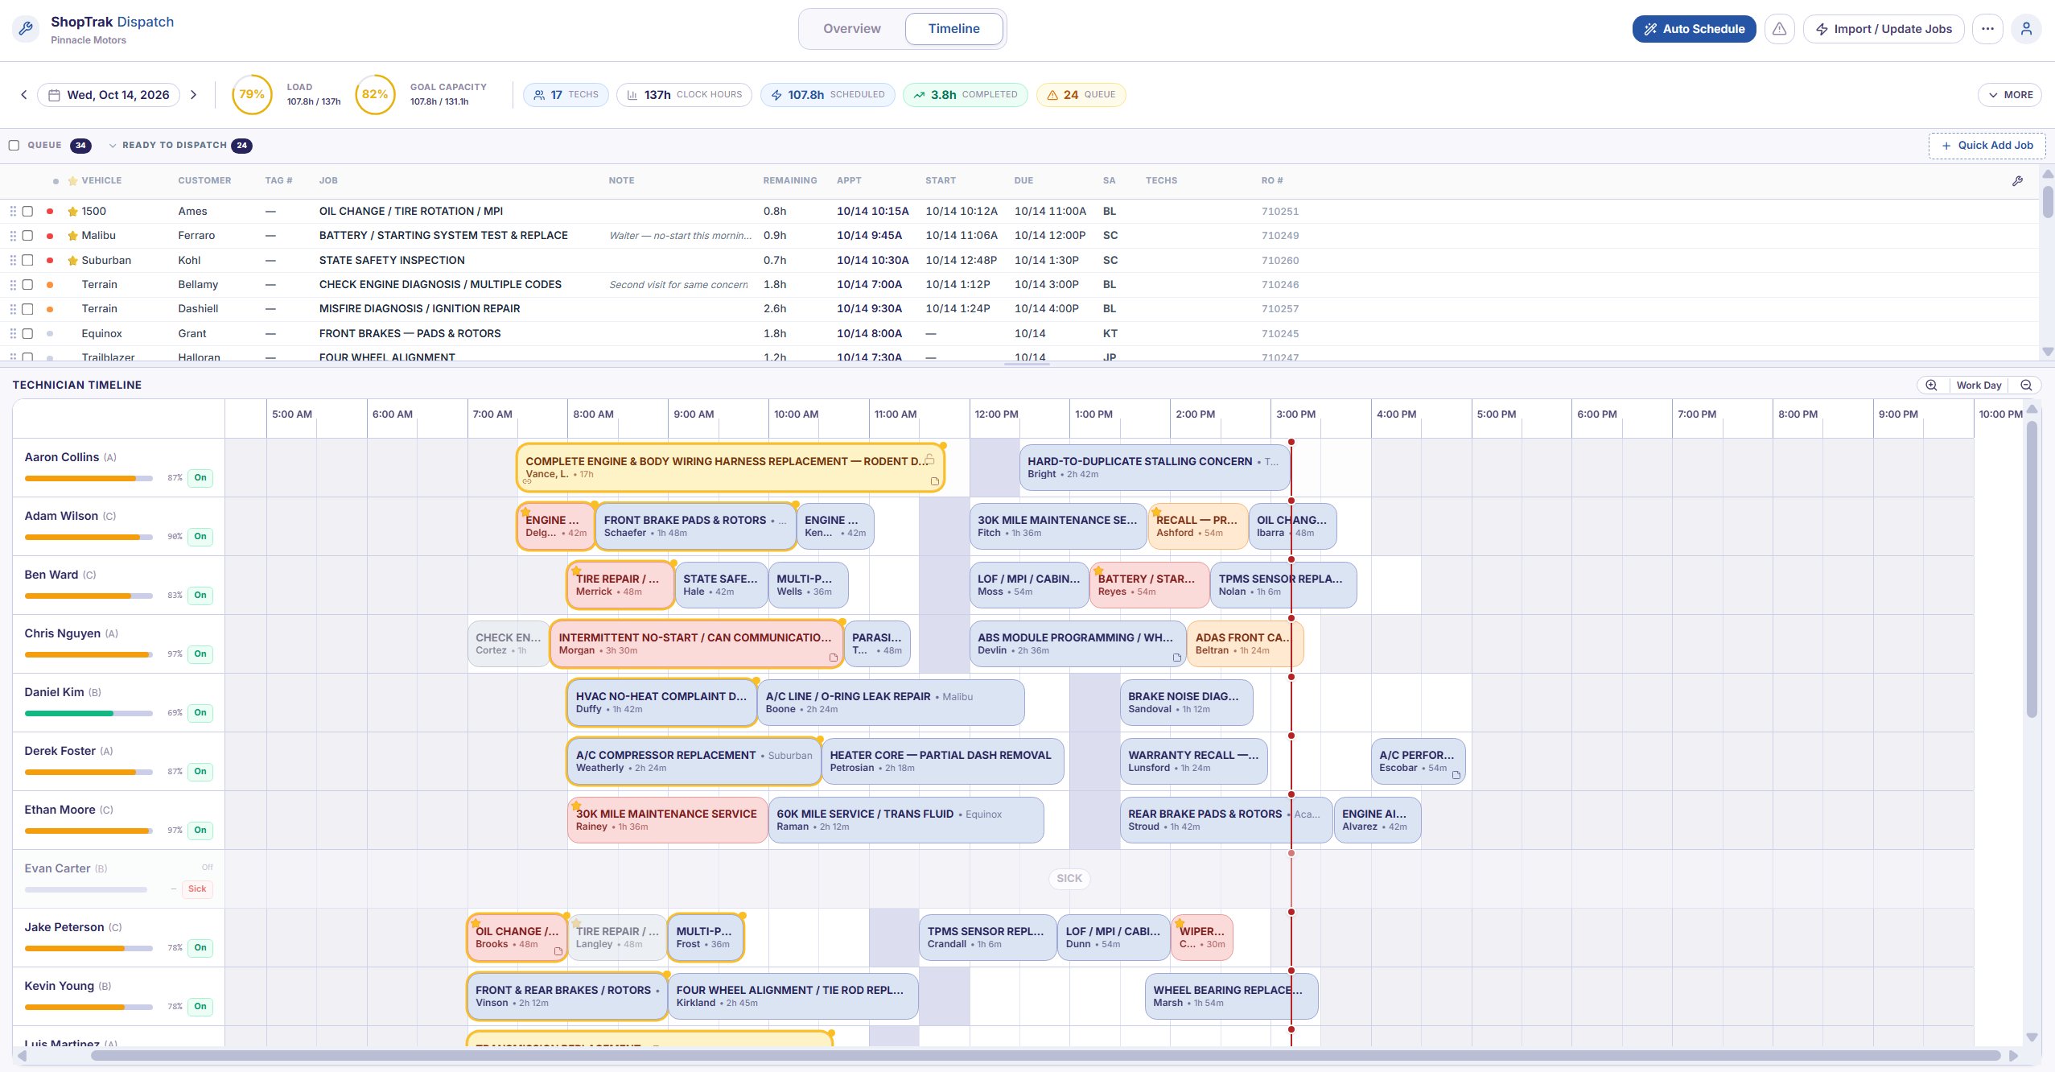Toggle Aaron Collins On status badge
Image resolution: width=2055 pixels, height=1072 pixels.
tap(200, 478)
